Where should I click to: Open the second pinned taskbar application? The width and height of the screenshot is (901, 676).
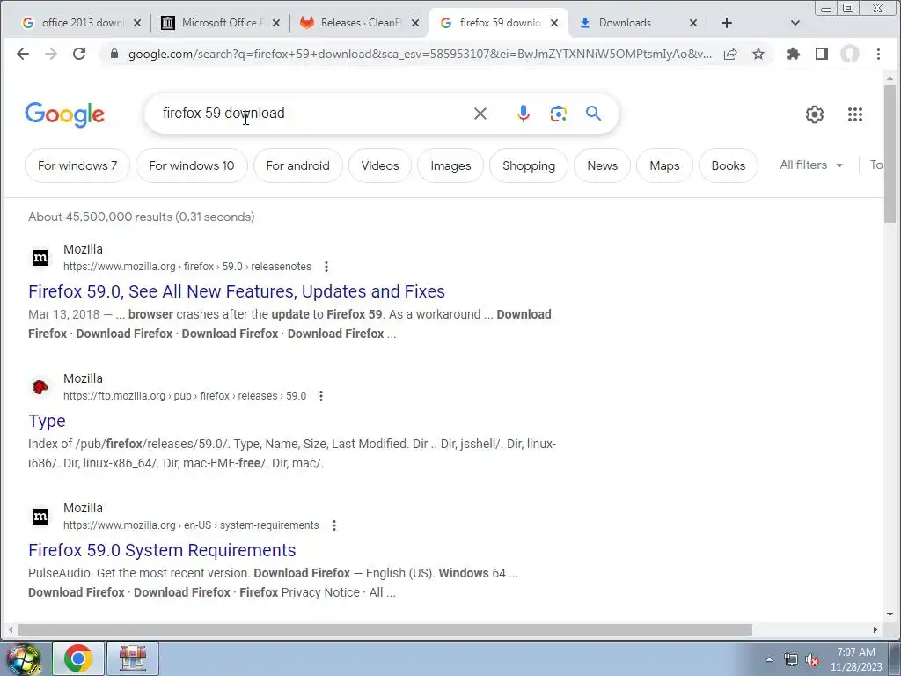click(133, 658)
